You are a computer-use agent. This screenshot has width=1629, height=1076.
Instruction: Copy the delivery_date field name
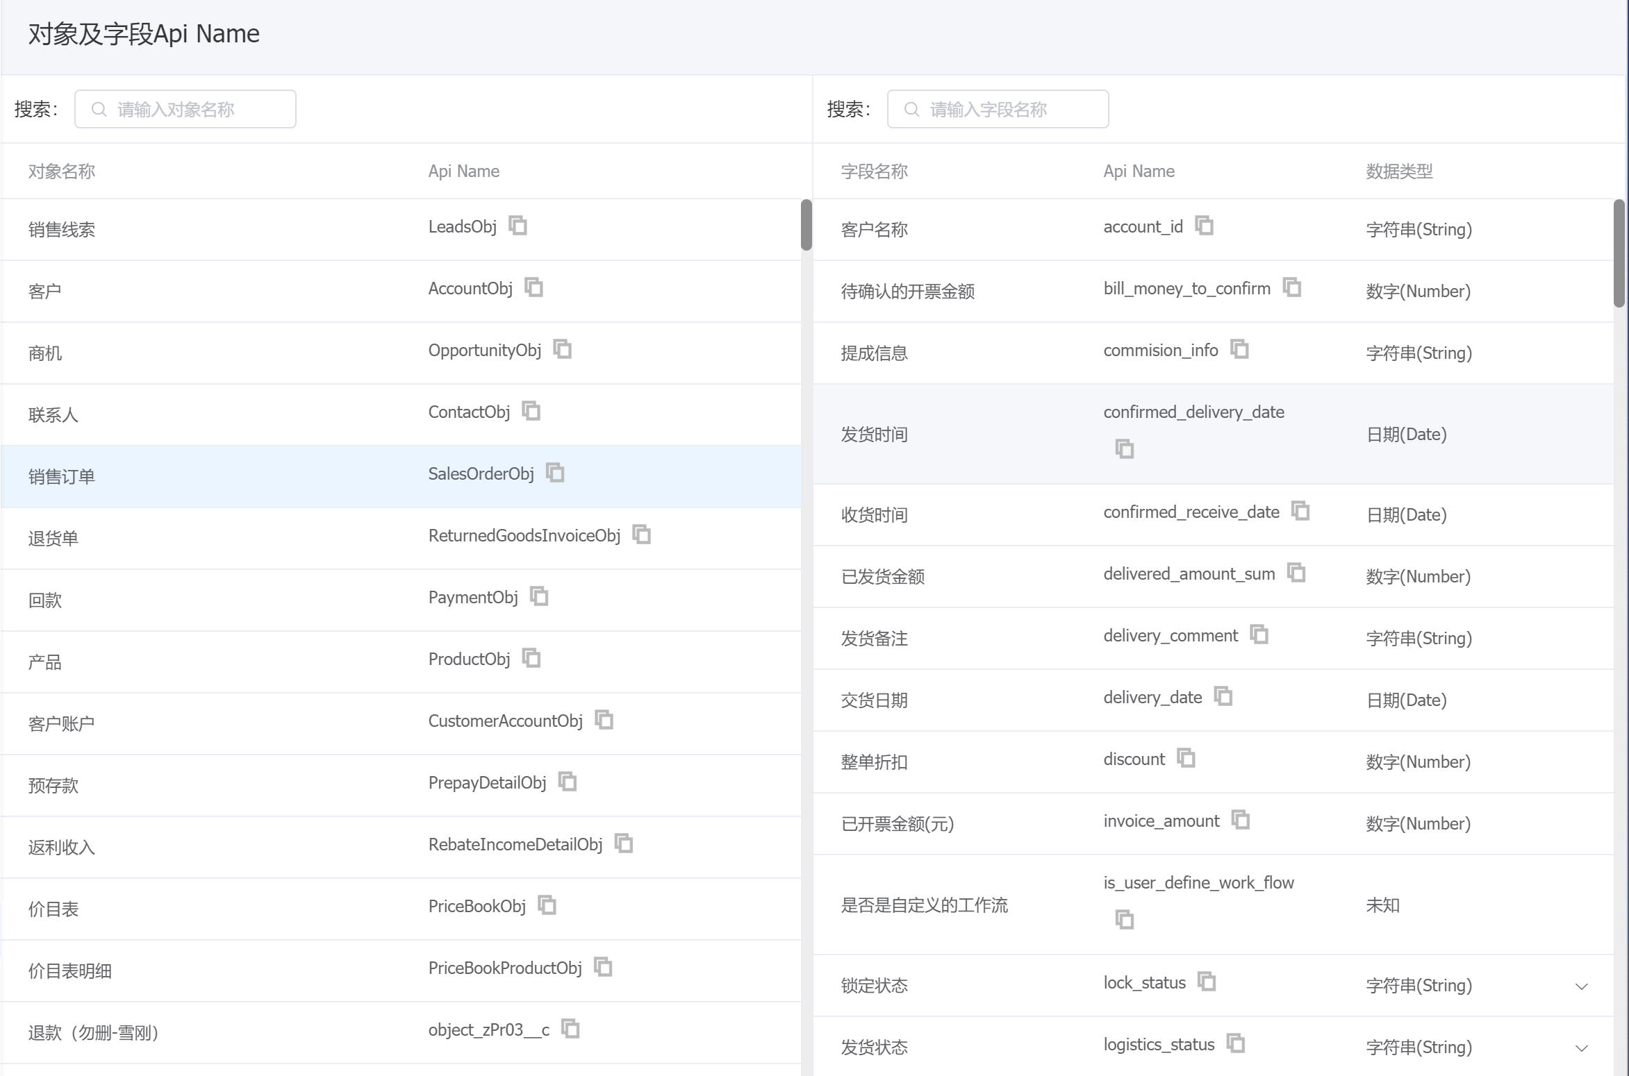[x=1223, y=696]
